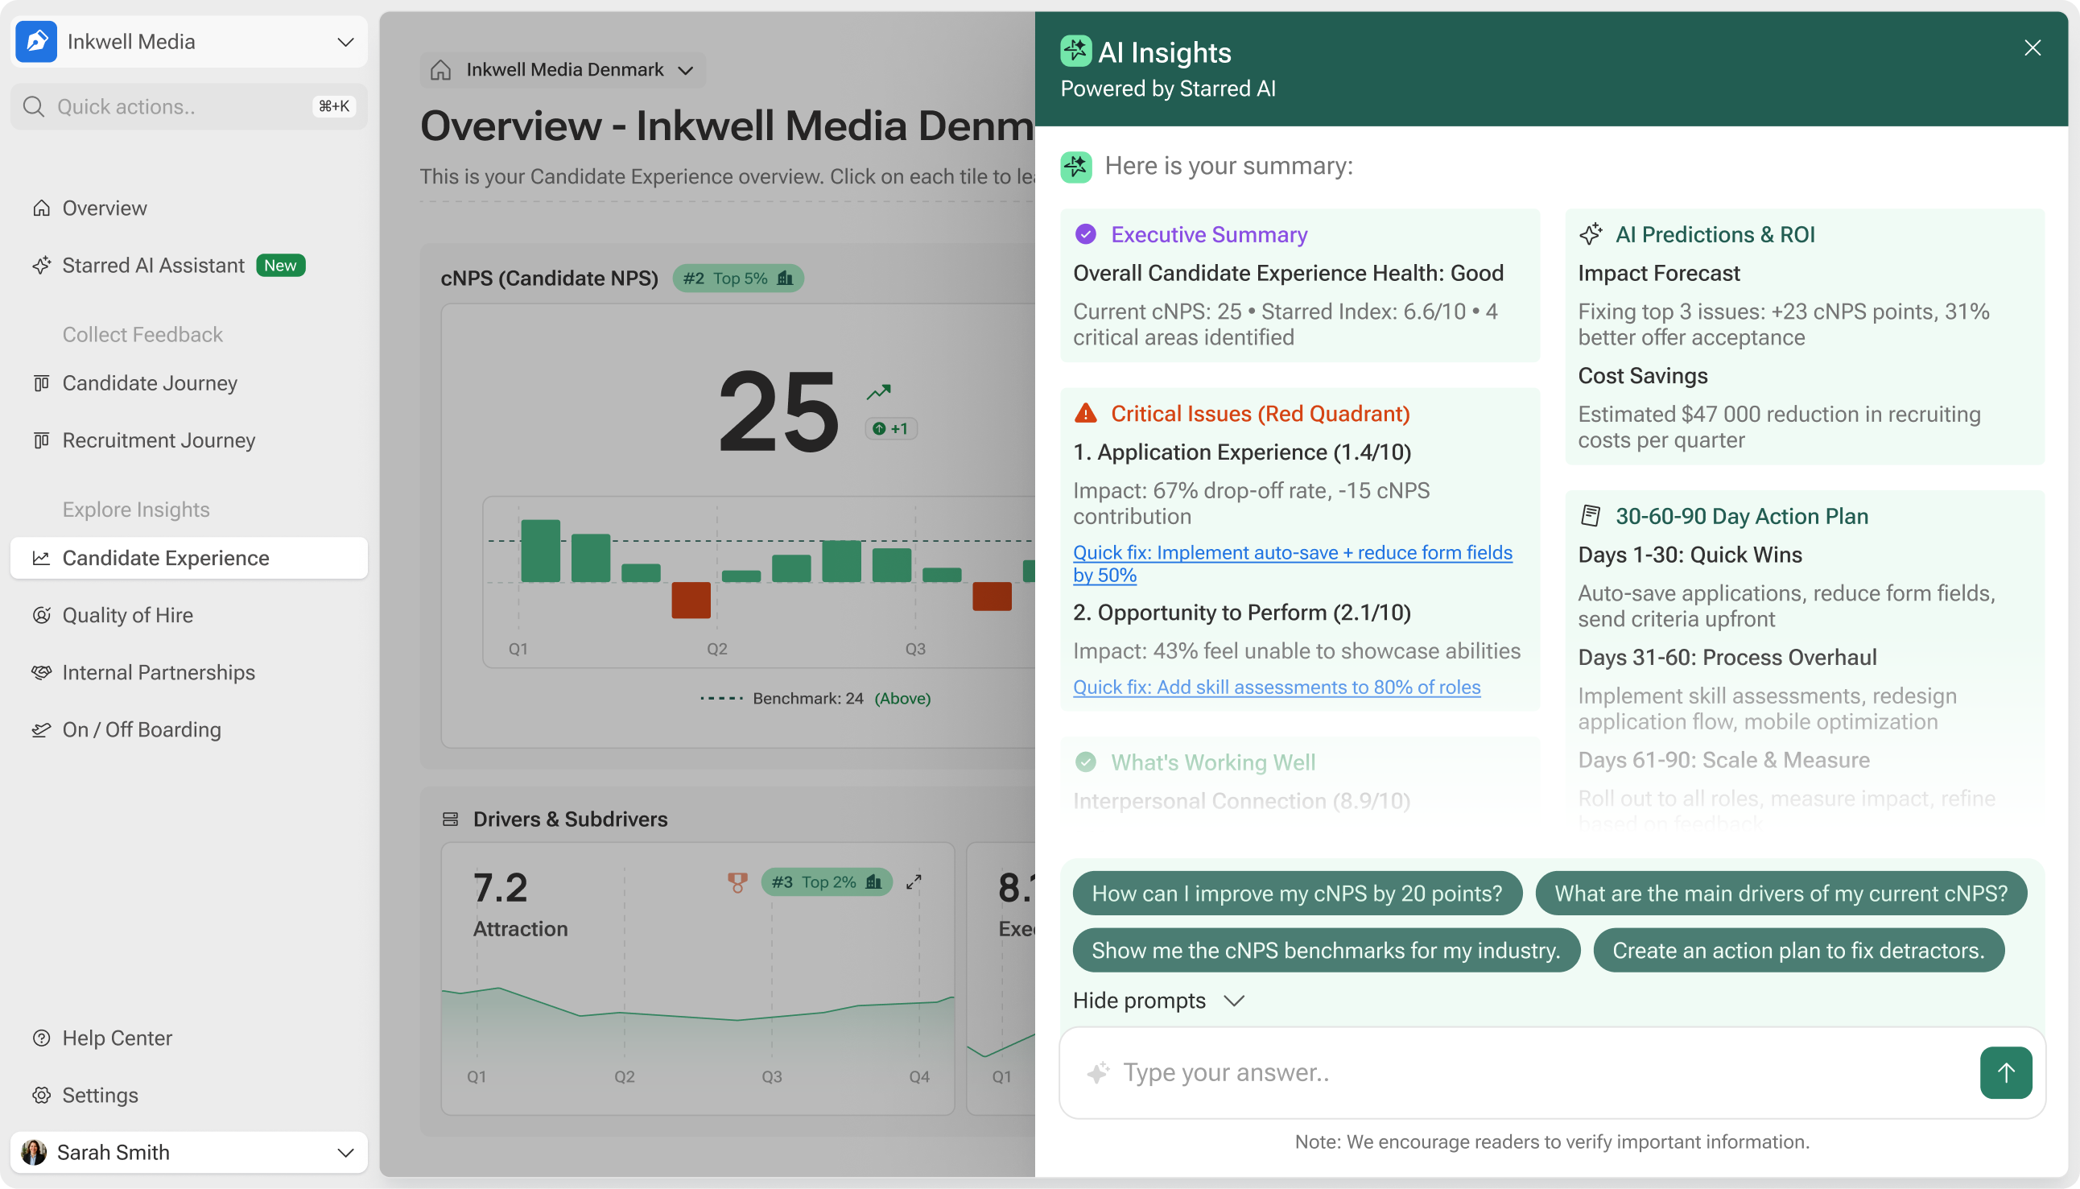The height and width of the screenshot is (1189, 2080).
Task: Click the Critical Issues warning triangle icon
Action: click(1085, 414)
